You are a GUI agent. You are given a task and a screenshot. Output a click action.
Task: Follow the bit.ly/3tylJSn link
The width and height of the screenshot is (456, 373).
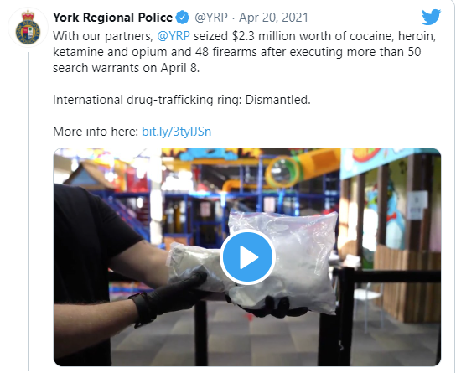[x=176, y=132]
